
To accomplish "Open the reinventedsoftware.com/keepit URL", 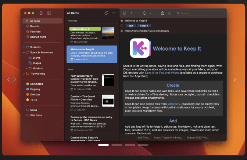I will click(147, 31).
